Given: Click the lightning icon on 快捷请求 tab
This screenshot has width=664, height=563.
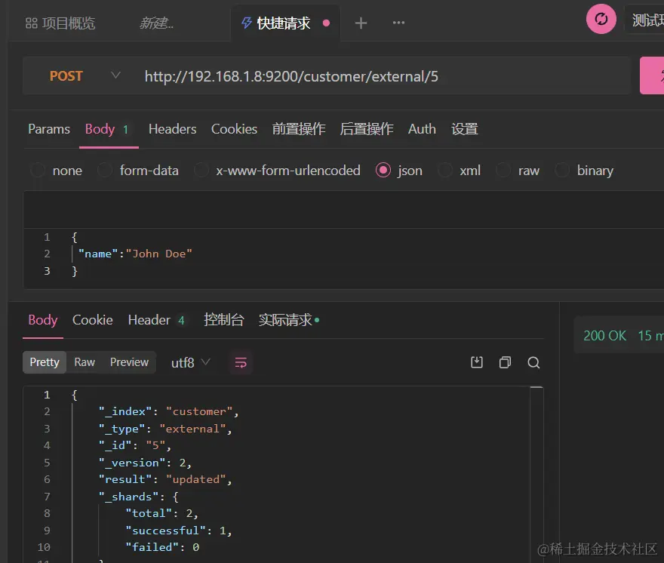Looking at the screenshot, I should 247,23.
